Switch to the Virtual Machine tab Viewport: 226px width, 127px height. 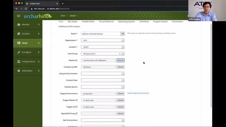tap(106, 22)
